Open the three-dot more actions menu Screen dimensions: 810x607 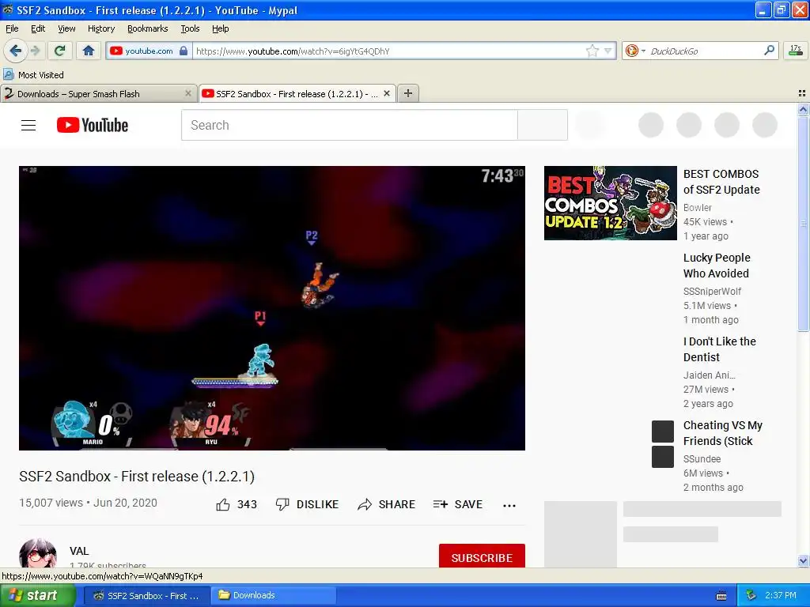click(x=509, y=505)
